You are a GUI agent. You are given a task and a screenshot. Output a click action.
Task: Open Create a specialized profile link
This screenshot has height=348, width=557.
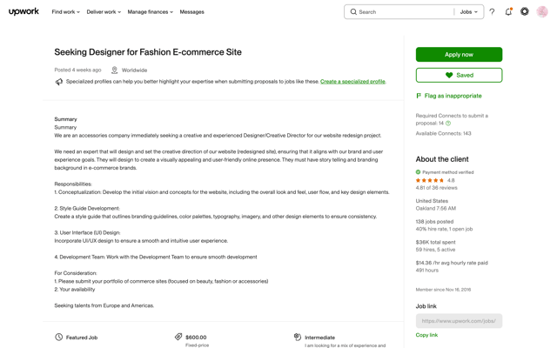coord(352,81)
